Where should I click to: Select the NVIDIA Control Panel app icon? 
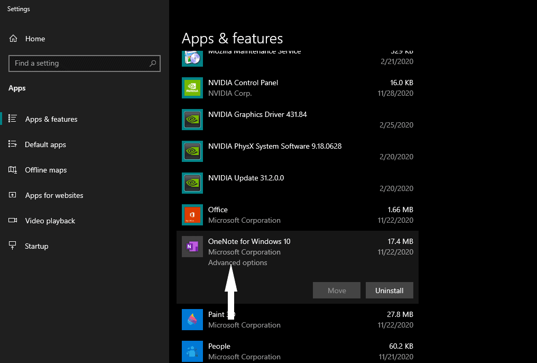coord(192,88)
